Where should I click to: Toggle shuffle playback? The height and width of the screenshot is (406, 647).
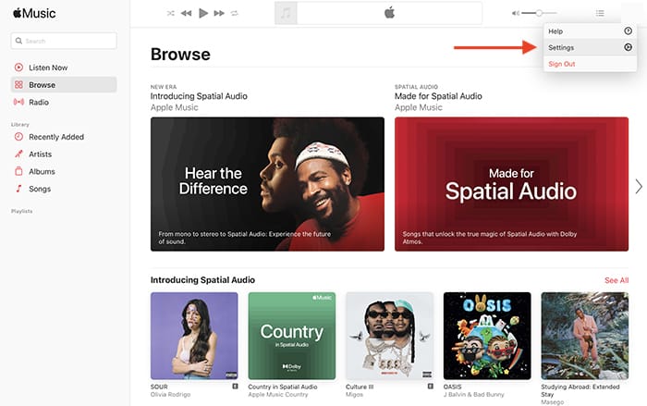(x=170, y=13)
